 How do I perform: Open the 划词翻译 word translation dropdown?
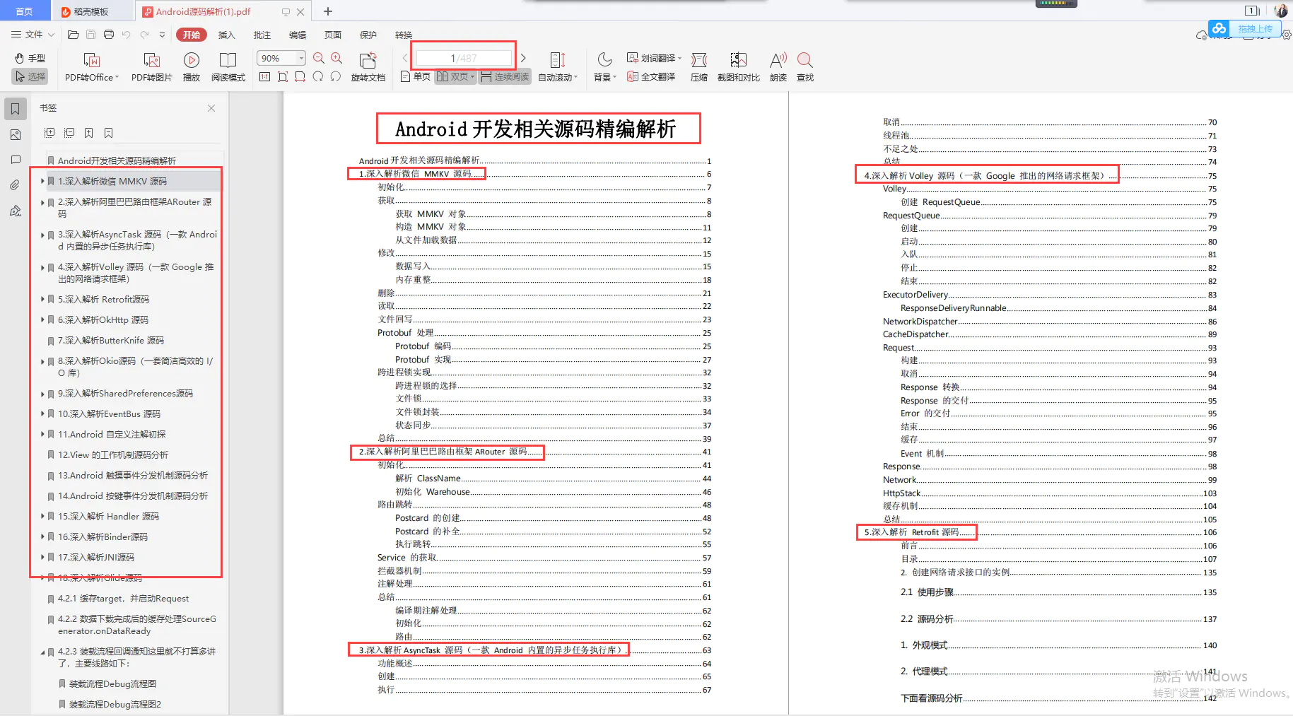(654, 58)
